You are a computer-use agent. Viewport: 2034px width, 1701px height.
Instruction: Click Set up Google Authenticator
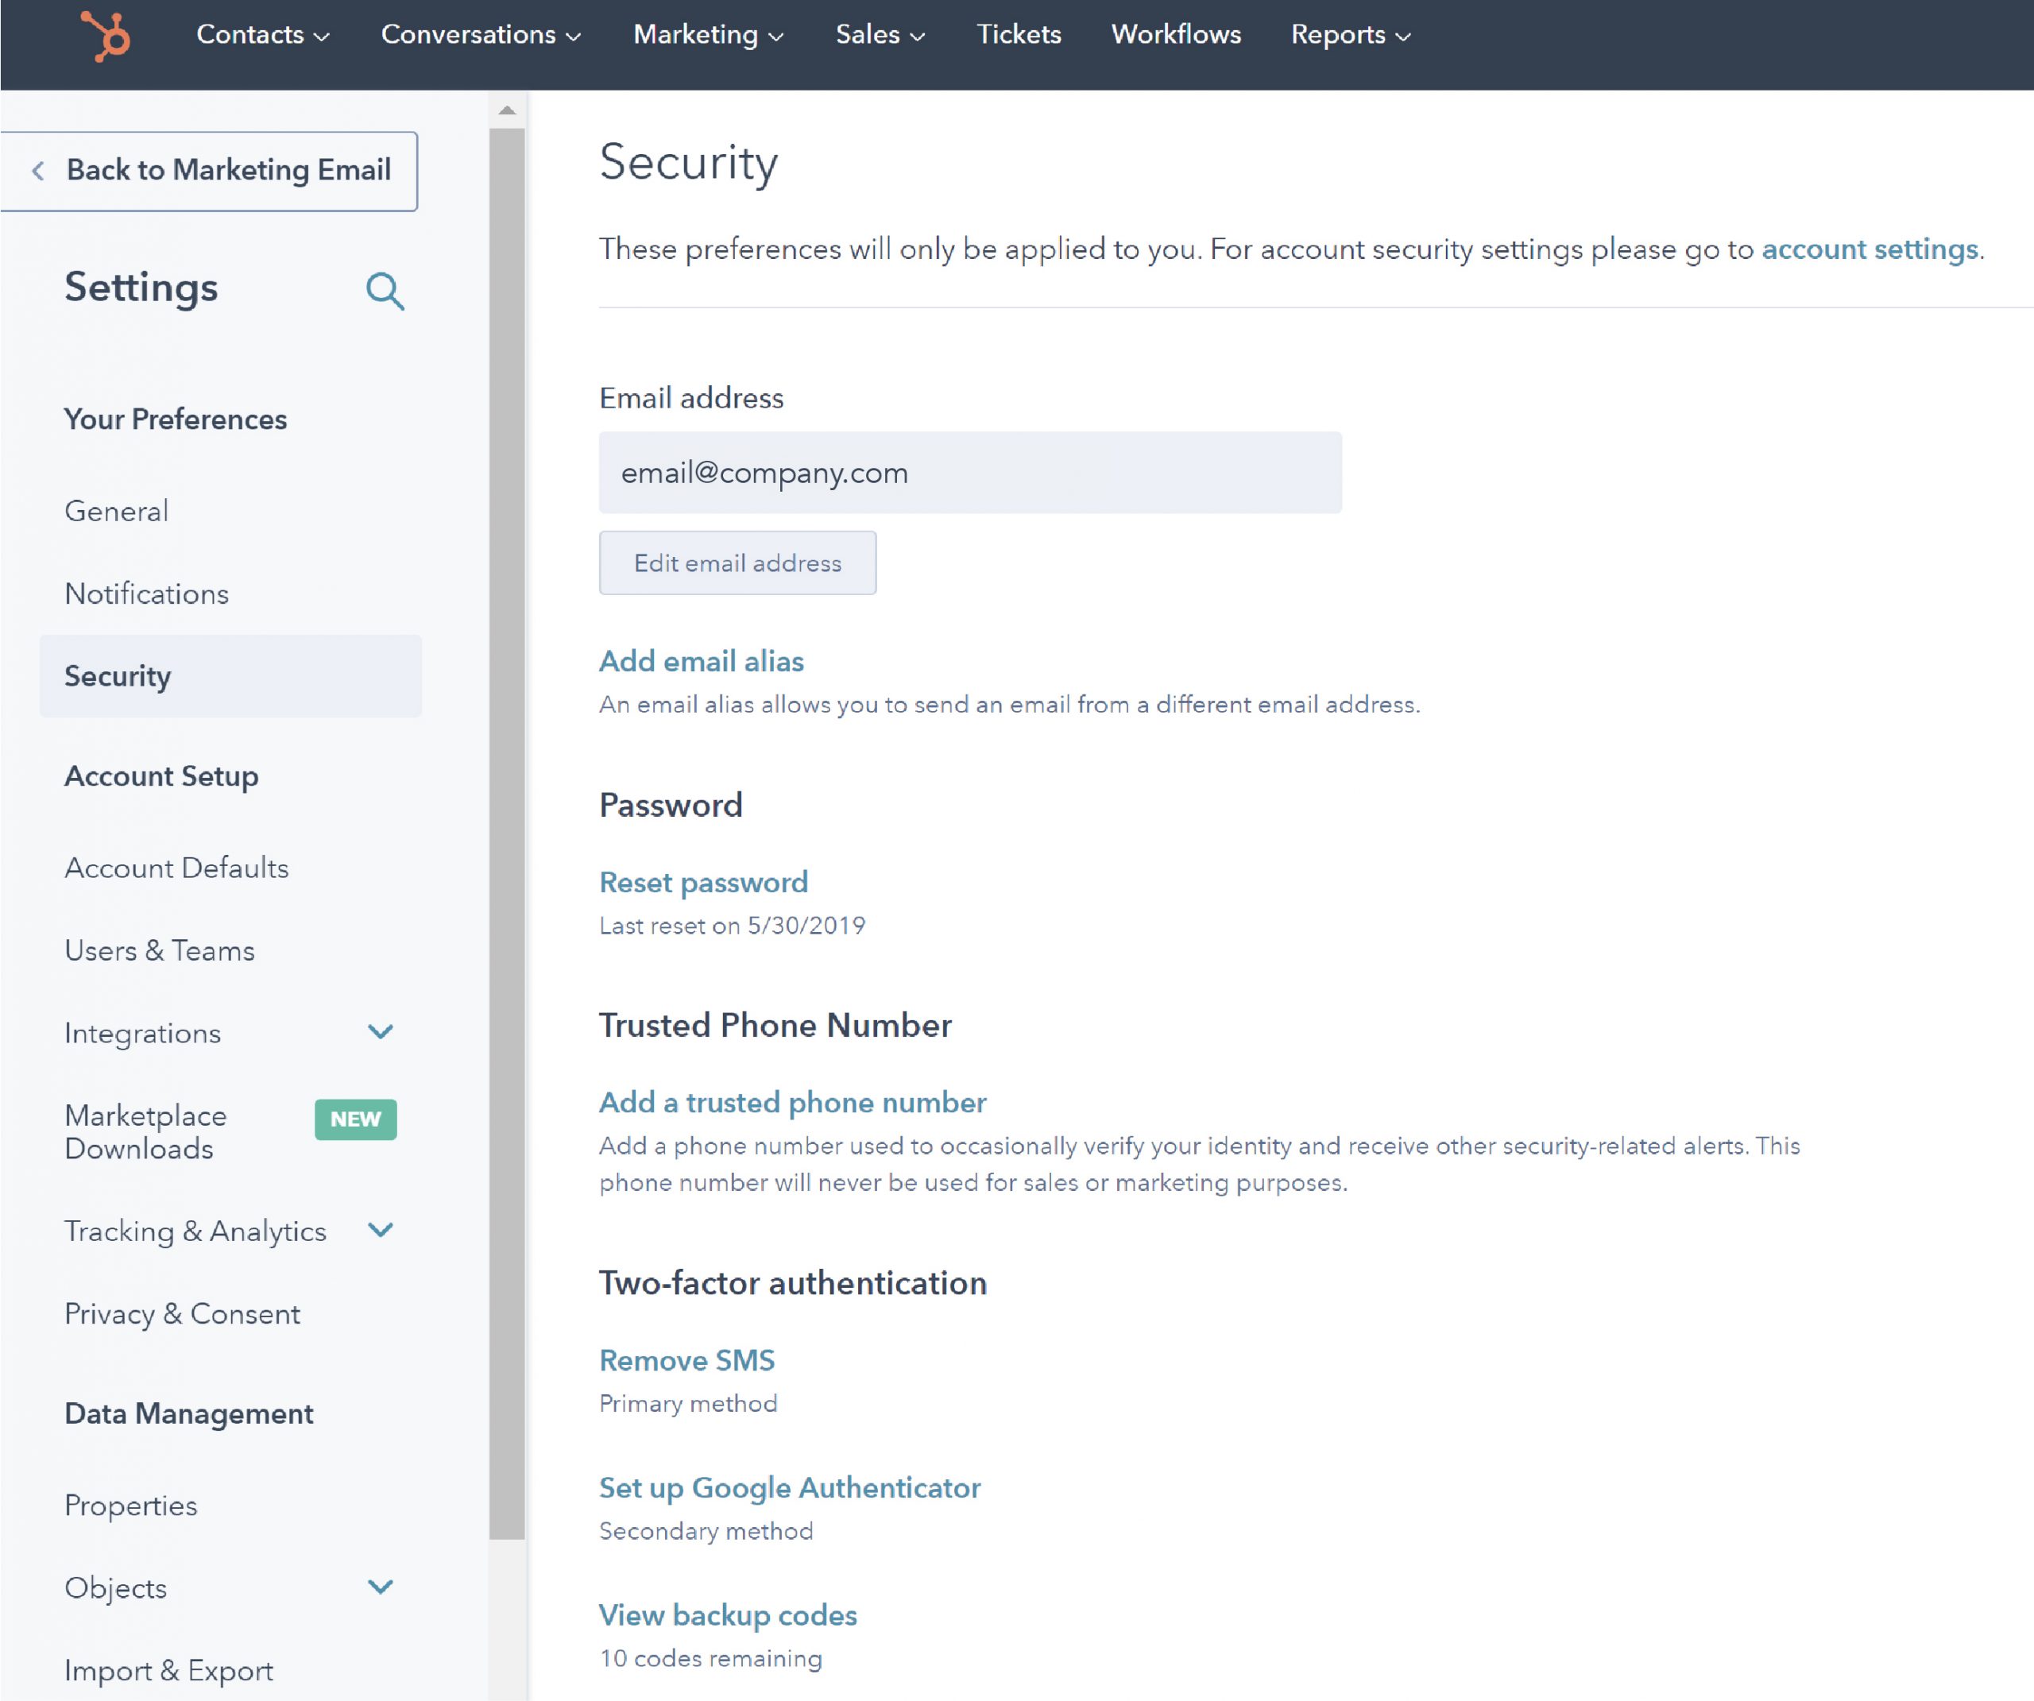[790, 1488]
